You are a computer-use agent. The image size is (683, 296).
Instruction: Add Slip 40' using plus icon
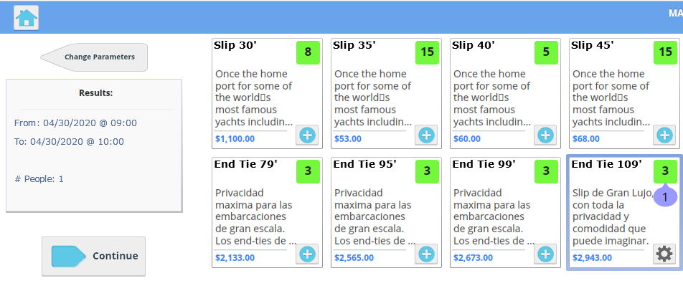(545, 135)
